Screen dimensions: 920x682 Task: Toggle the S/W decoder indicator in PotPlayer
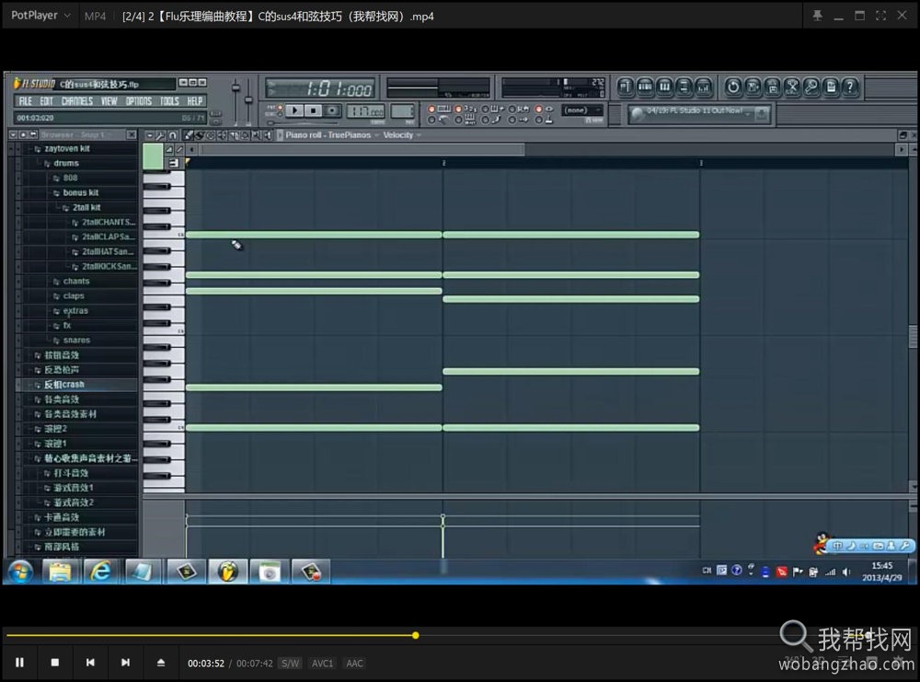290,664
